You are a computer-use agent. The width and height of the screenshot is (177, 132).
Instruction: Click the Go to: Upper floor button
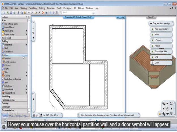(161, 51)
